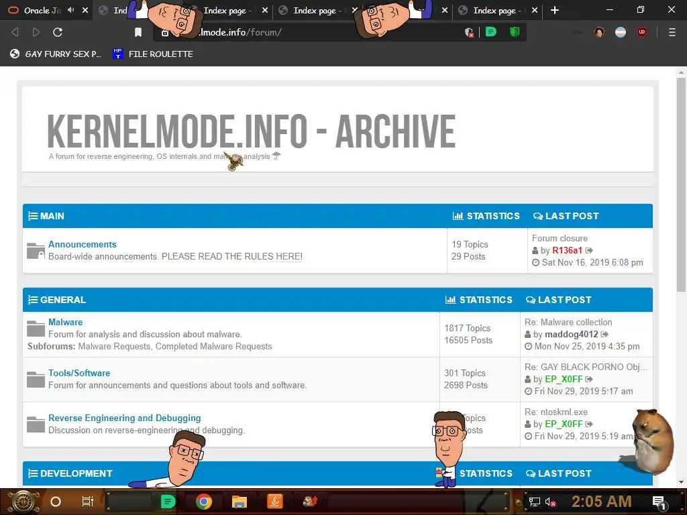Viewport: 687px width, 515px height.
Task: Open the Windows Start button
Action: click(22, 502)
